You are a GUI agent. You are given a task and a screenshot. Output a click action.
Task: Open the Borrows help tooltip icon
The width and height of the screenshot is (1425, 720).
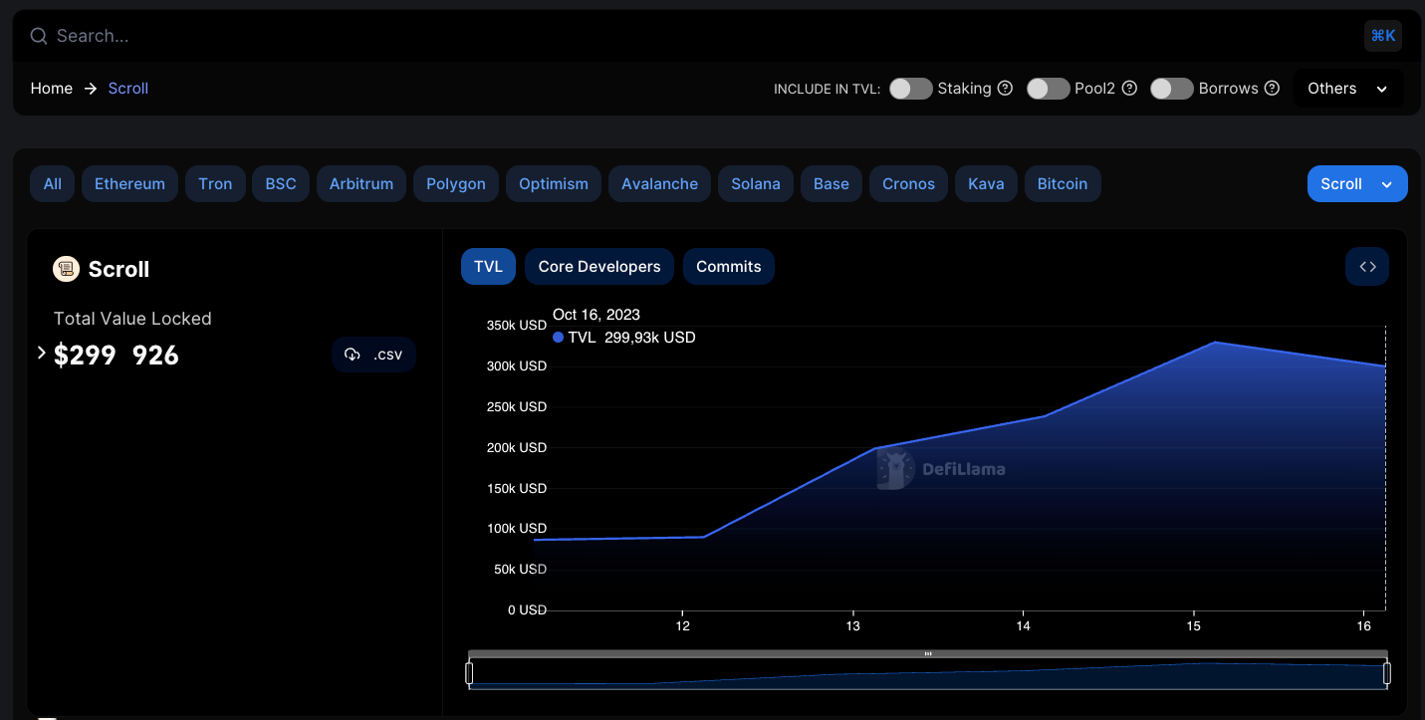1272,88
